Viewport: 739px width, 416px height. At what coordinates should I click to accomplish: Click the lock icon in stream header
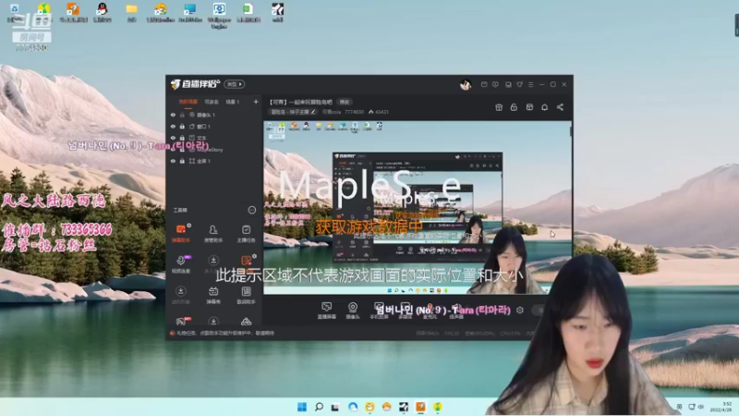[x=514, y=107]
